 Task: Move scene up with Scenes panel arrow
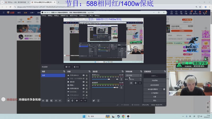tap(56, 101)
